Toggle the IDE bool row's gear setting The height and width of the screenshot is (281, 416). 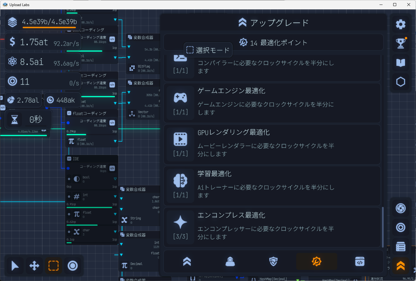point(69,179)
